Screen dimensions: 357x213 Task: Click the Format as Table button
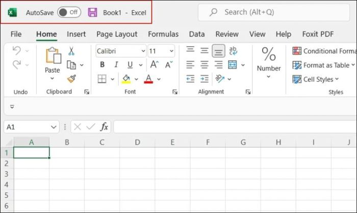322,65
